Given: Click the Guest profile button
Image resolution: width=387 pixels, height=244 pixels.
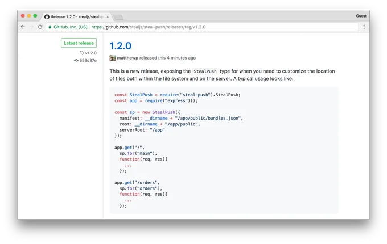Looking at the screenshot, I should pyautogui.click(x=361, y=16).
